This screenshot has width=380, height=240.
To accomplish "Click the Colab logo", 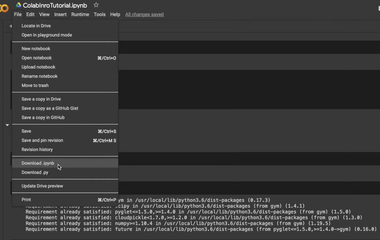I will 4,8.
